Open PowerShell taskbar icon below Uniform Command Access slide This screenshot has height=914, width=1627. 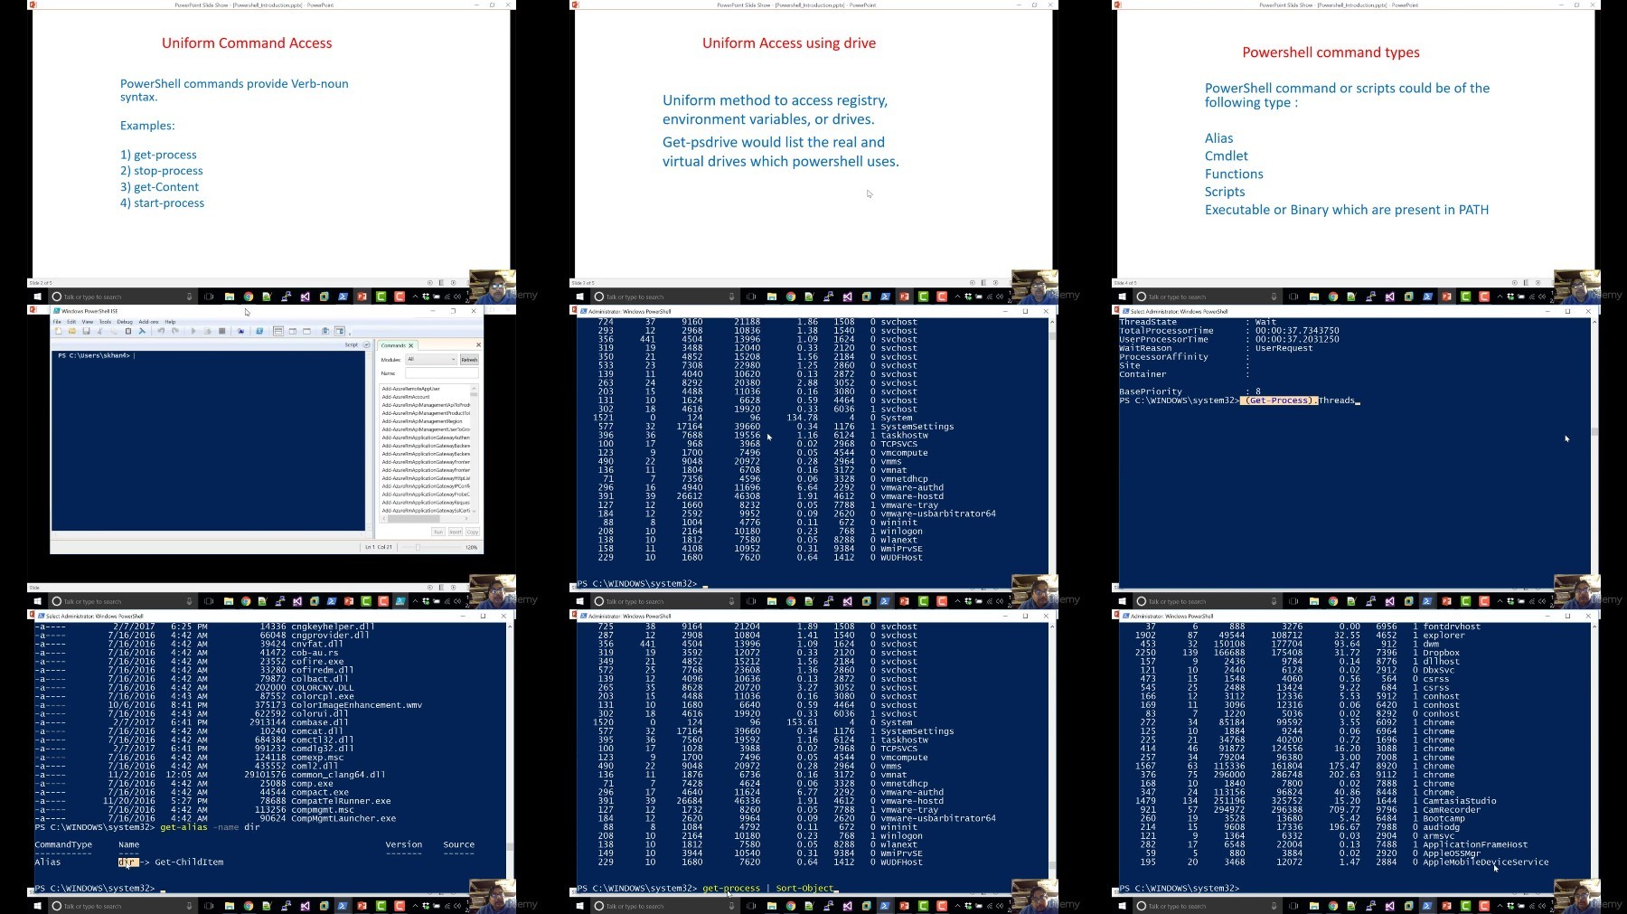[343, 297]
